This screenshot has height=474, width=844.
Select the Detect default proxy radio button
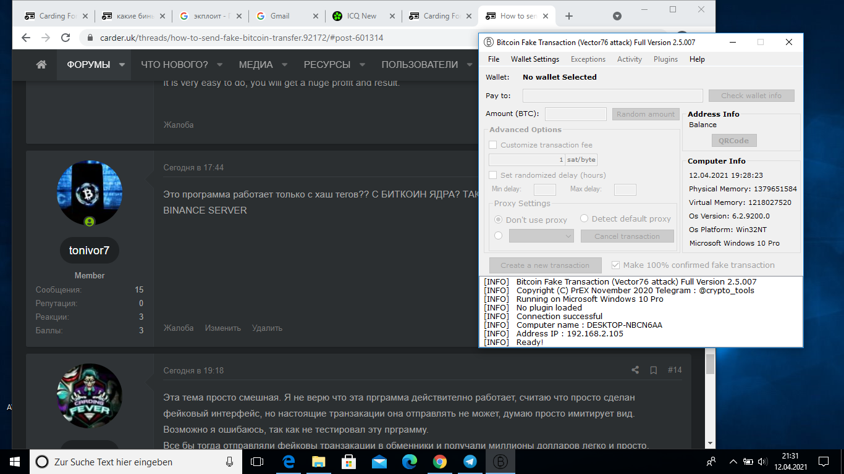click(584, 219)
